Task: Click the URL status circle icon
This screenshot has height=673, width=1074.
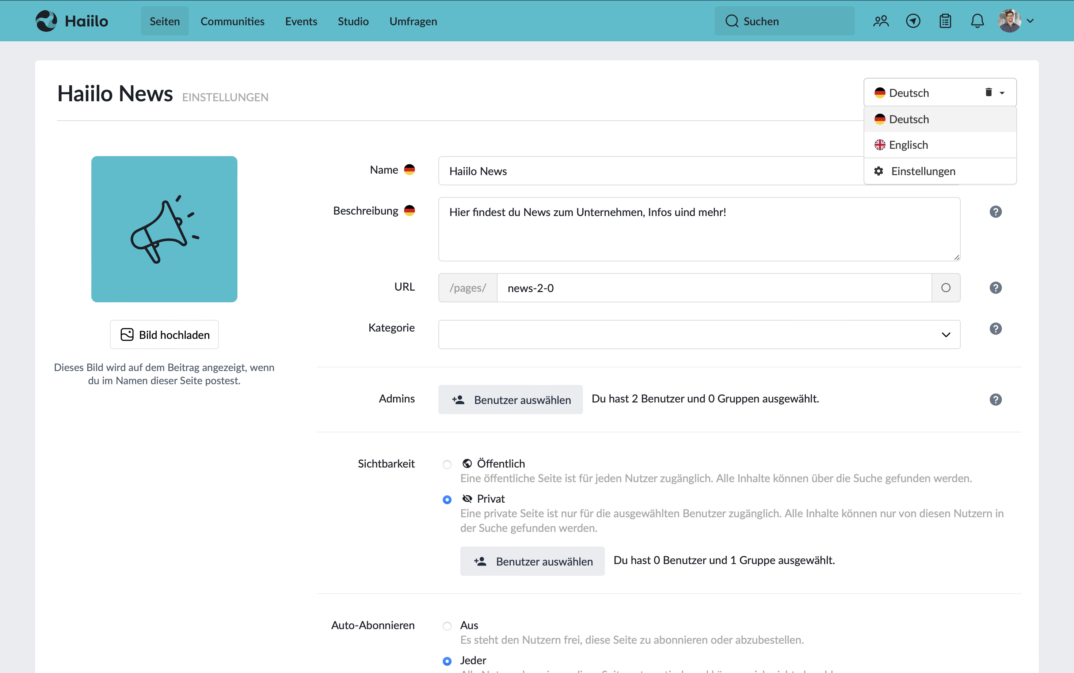Action: pyautogui.click(x=946, y=288)
